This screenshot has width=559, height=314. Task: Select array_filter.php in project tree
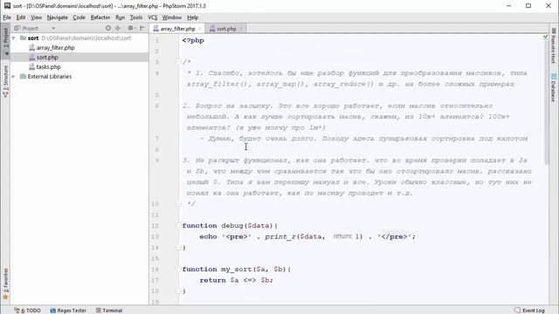55,47
